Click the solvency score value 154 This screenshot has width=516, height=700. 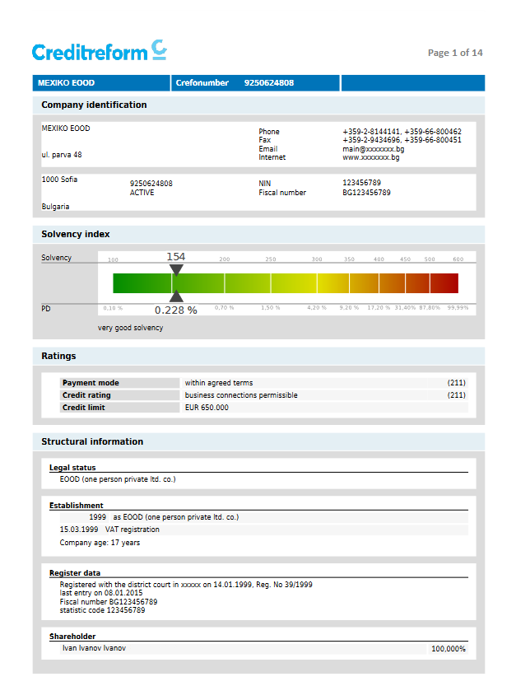(x=176, y=257)
